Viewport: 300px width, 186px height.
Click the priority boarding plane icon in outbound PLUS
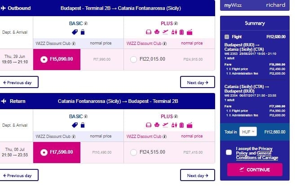click(165, 32)
